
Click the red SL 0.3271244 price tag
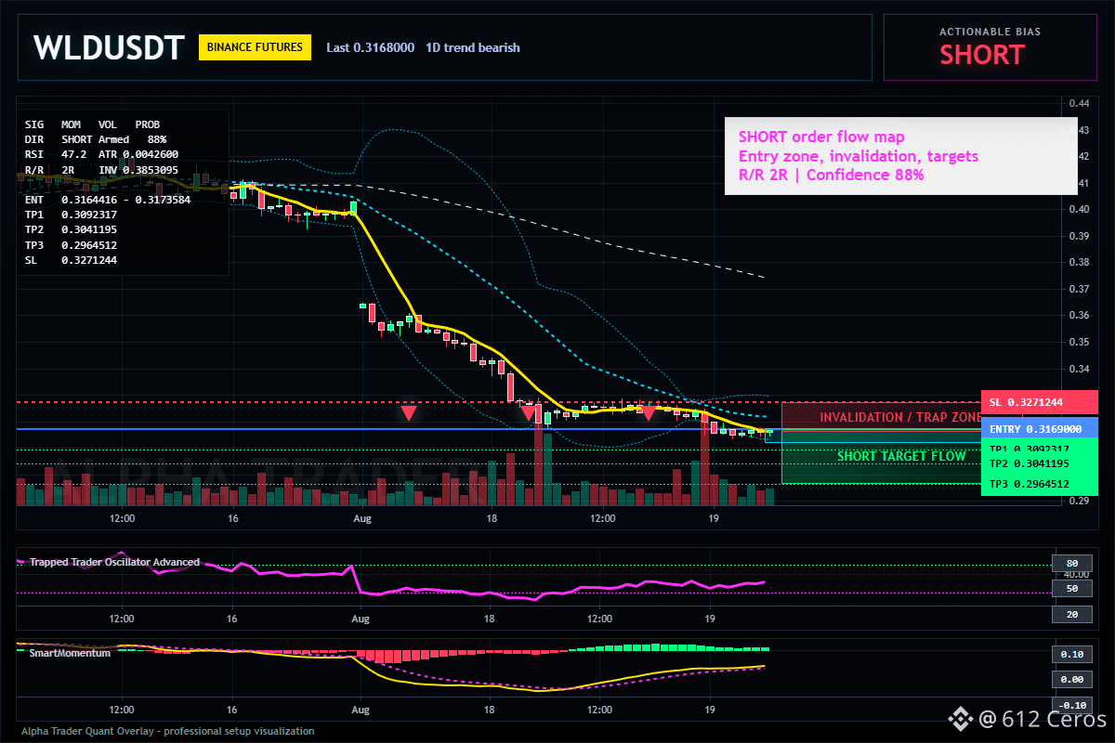[1040, 402]
